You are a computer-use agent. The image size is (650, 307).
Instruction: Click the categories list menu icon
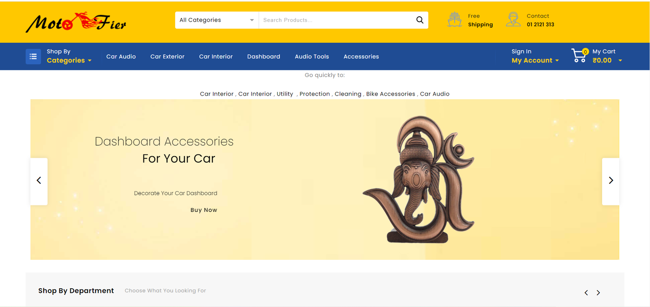tap(33, 57)
